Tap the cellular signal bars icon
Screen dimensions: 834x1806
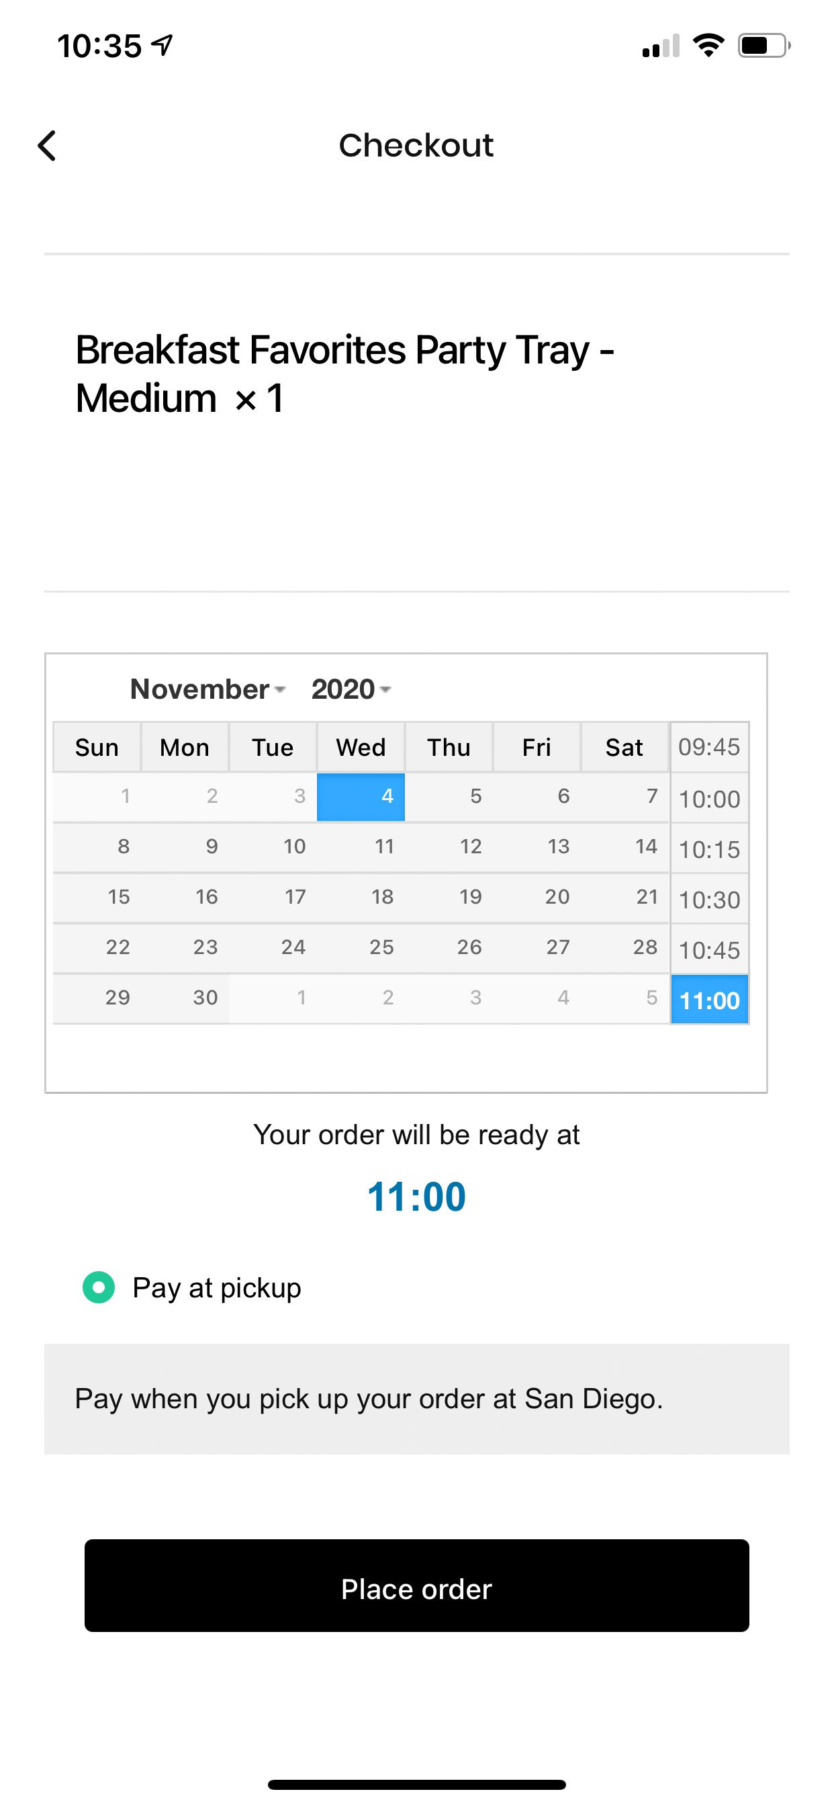[x=661, y=46]
